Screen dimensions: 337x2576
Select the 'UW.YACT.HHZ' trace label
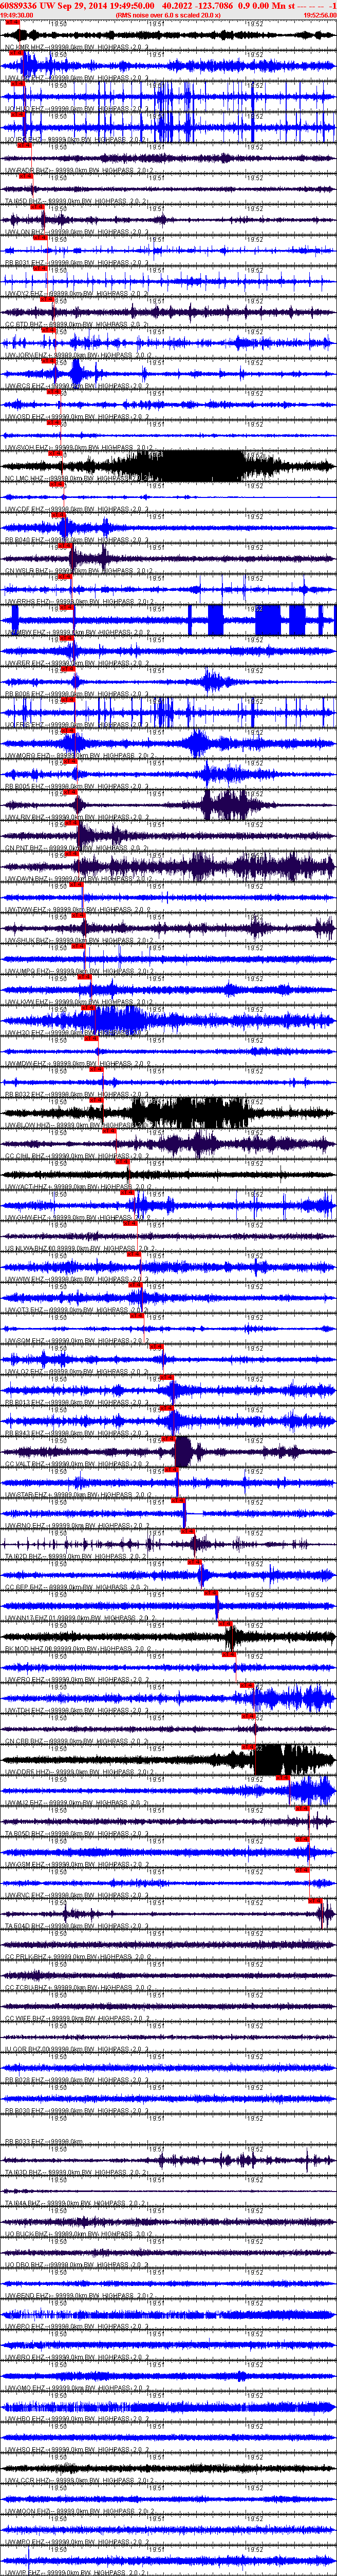point(26,1187)
